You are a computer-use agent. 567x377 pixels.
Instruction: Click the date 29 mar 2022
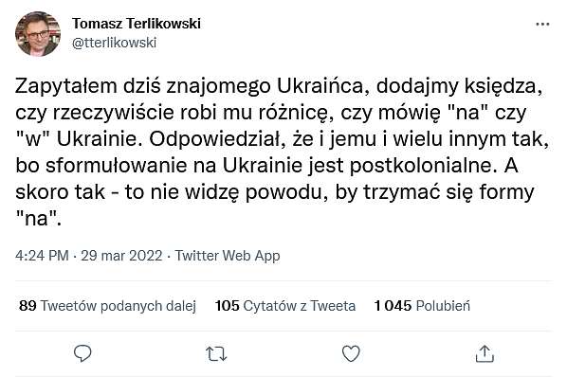coord(121,256)
